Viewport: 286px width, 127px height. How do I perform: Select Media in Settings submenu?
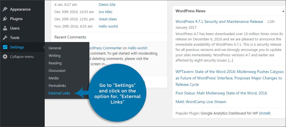pos(53,78)
